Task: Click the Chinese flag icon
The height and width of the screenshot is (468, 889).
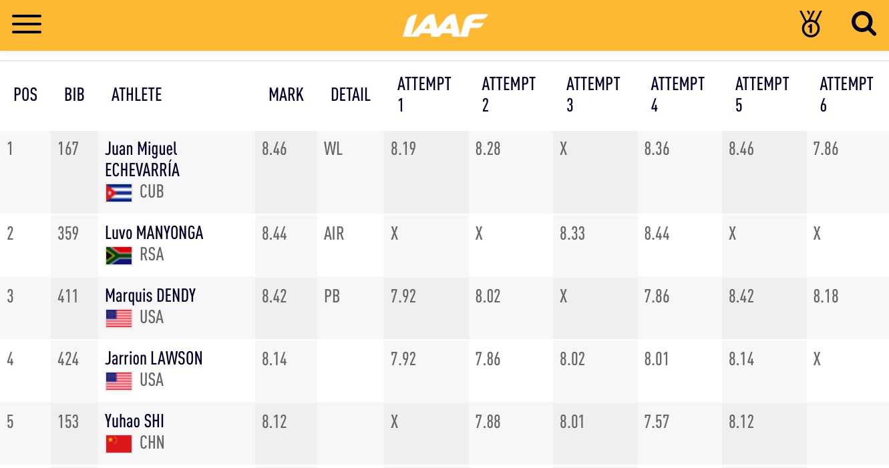Action: point(119,443)
